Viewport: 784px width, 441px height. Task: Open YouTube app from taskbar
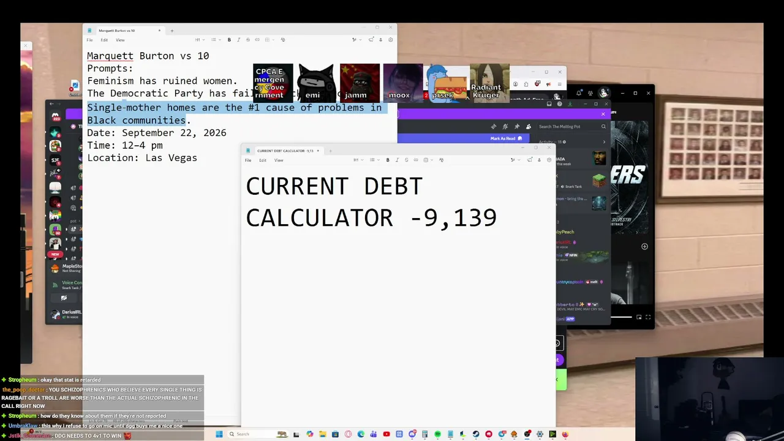pyautogui.click(x=386, y=434)
